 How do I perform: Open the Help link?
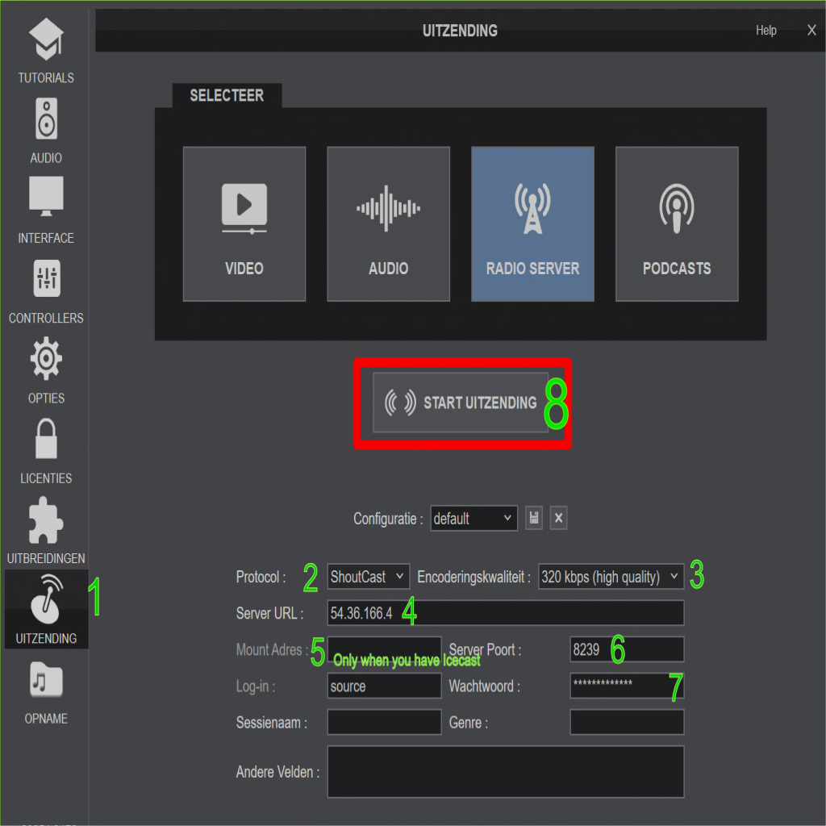(766, 30)
